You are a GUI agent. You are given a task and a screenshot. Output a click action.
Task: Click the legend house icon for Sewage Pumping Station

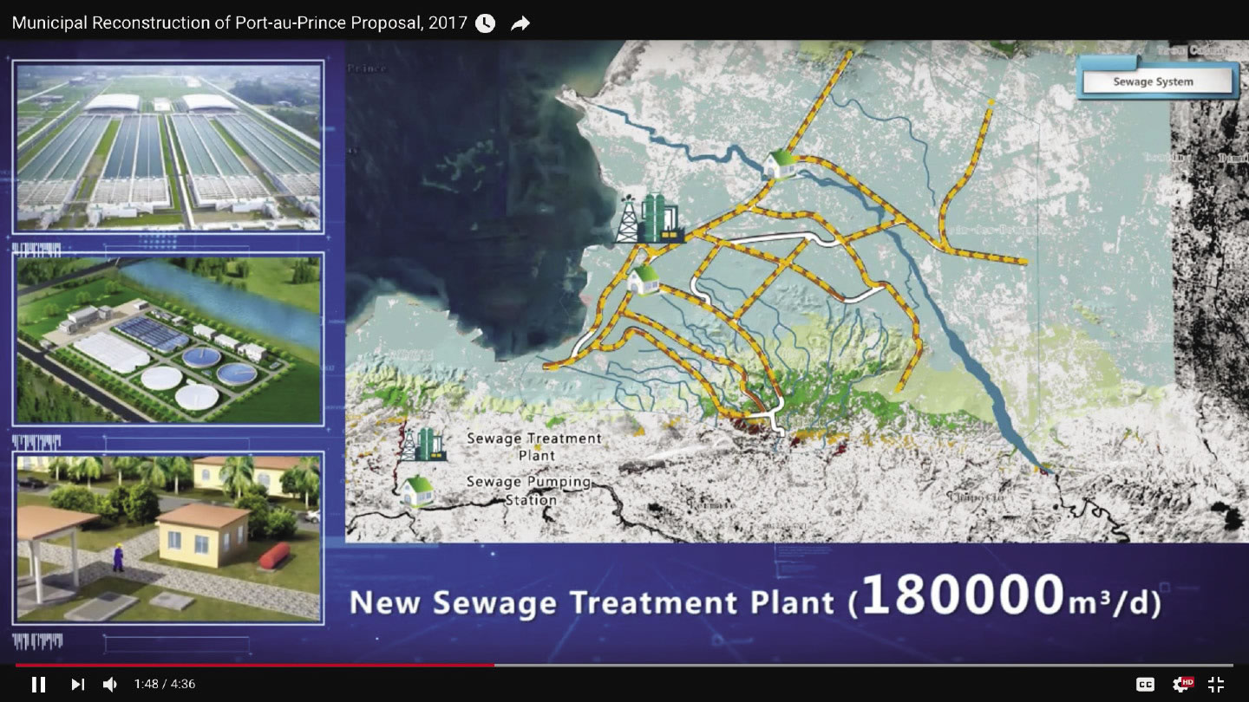pyautogui.click(x=417, y=491)
